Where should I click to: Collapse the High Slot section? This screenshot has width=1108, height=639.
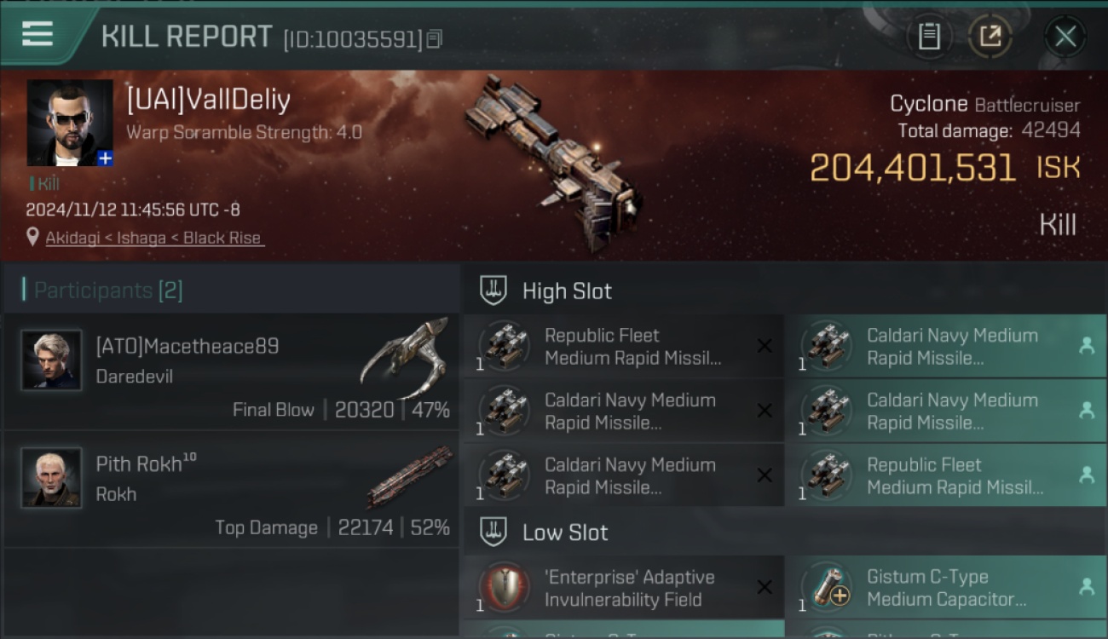[x=785, y=291]
